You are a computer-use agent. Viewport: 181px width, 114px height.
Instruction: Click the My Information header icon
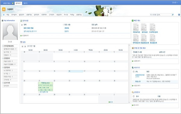pos(2,21)
